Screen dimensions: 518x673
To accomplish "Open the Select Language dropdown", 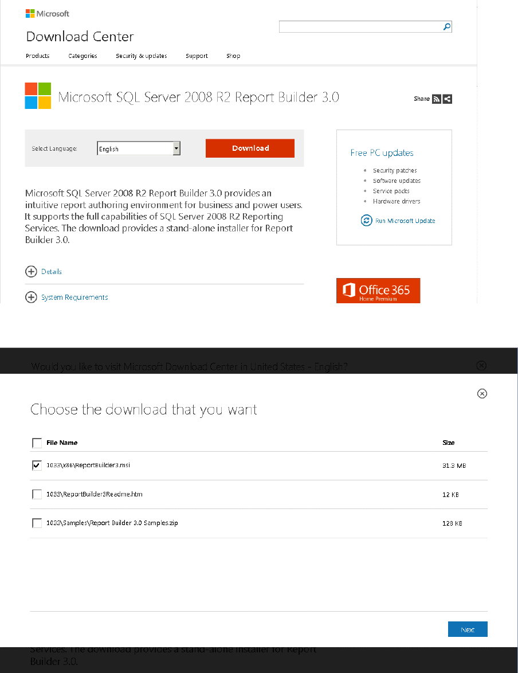I will coord(176,148).
